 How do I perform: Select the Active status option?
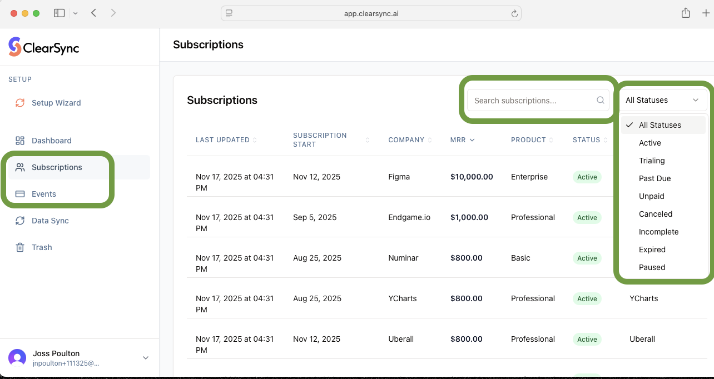coord(649,143)
